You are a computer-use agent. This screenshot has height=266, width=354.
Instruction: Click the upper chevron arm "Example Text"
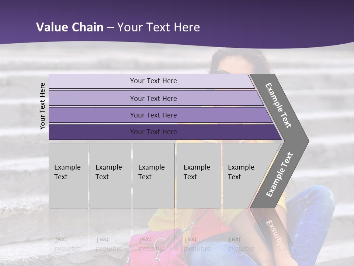click(x=279, y=105)
